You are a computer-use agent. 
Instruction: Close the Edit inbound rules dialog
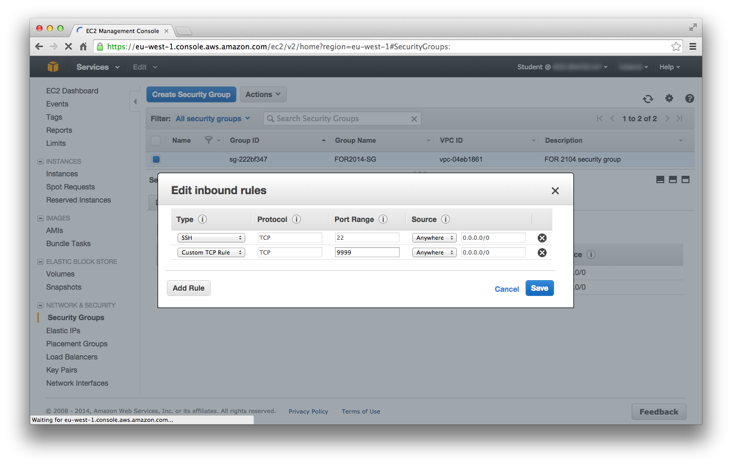pyautogui.click(x=555, y=191)
